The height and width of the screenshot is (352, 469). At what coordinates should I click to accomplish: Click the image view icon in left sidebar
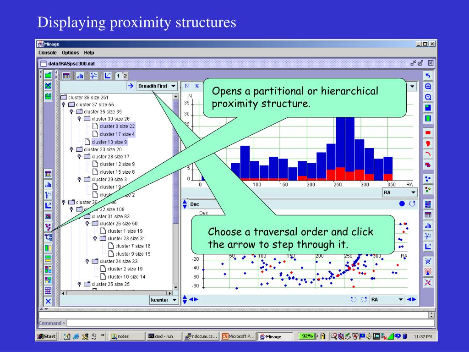tap(48, 216)
